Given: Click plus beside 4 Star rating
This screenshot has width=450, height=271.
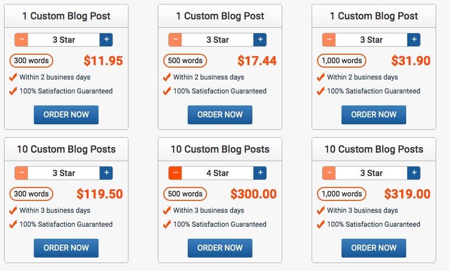Looking at the screenshot, I should (x=260, y=173).
